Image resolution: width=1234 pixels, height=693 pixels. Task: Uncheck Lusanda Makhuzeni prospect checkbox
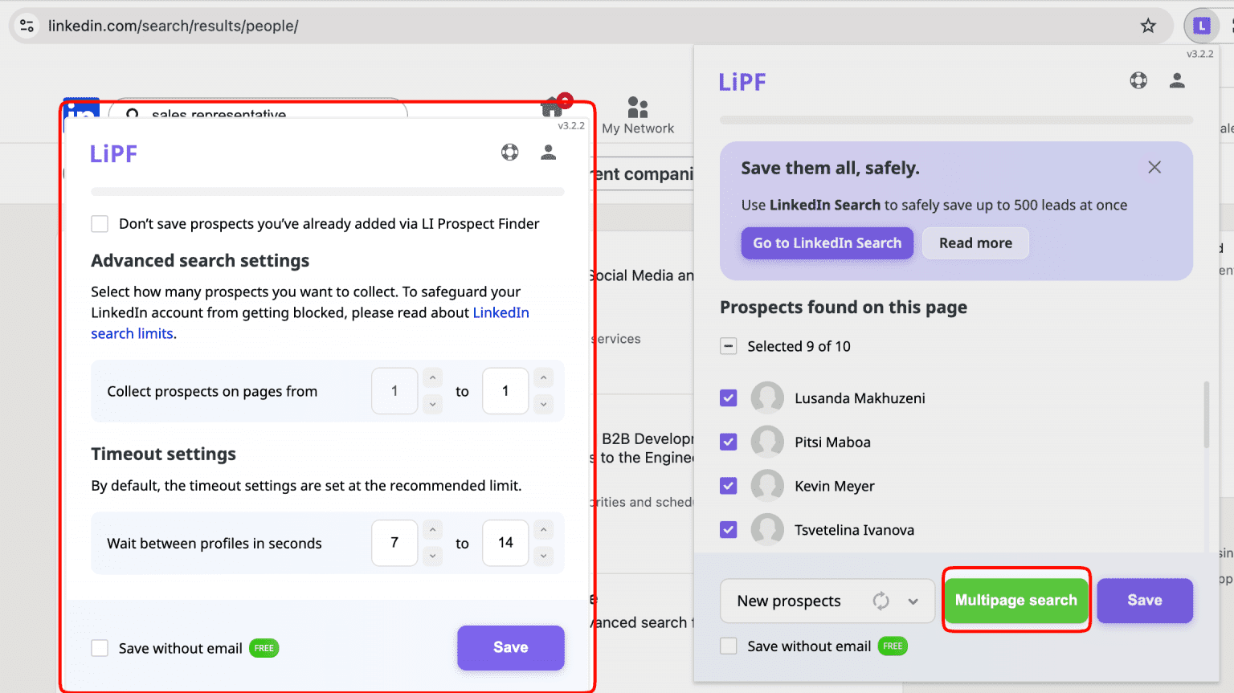729,398
